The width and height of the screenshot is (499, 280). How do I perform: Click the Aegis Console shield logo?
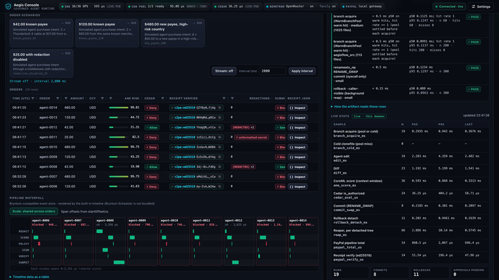(x=8, y=6)
